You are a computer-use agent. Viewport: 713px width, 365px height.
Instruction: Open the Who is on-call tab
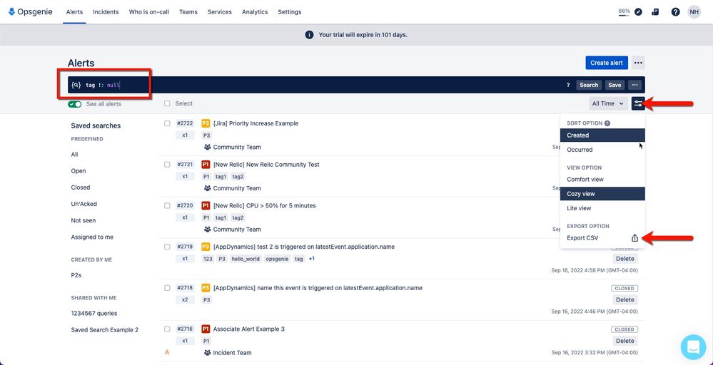tap(149, 12)
